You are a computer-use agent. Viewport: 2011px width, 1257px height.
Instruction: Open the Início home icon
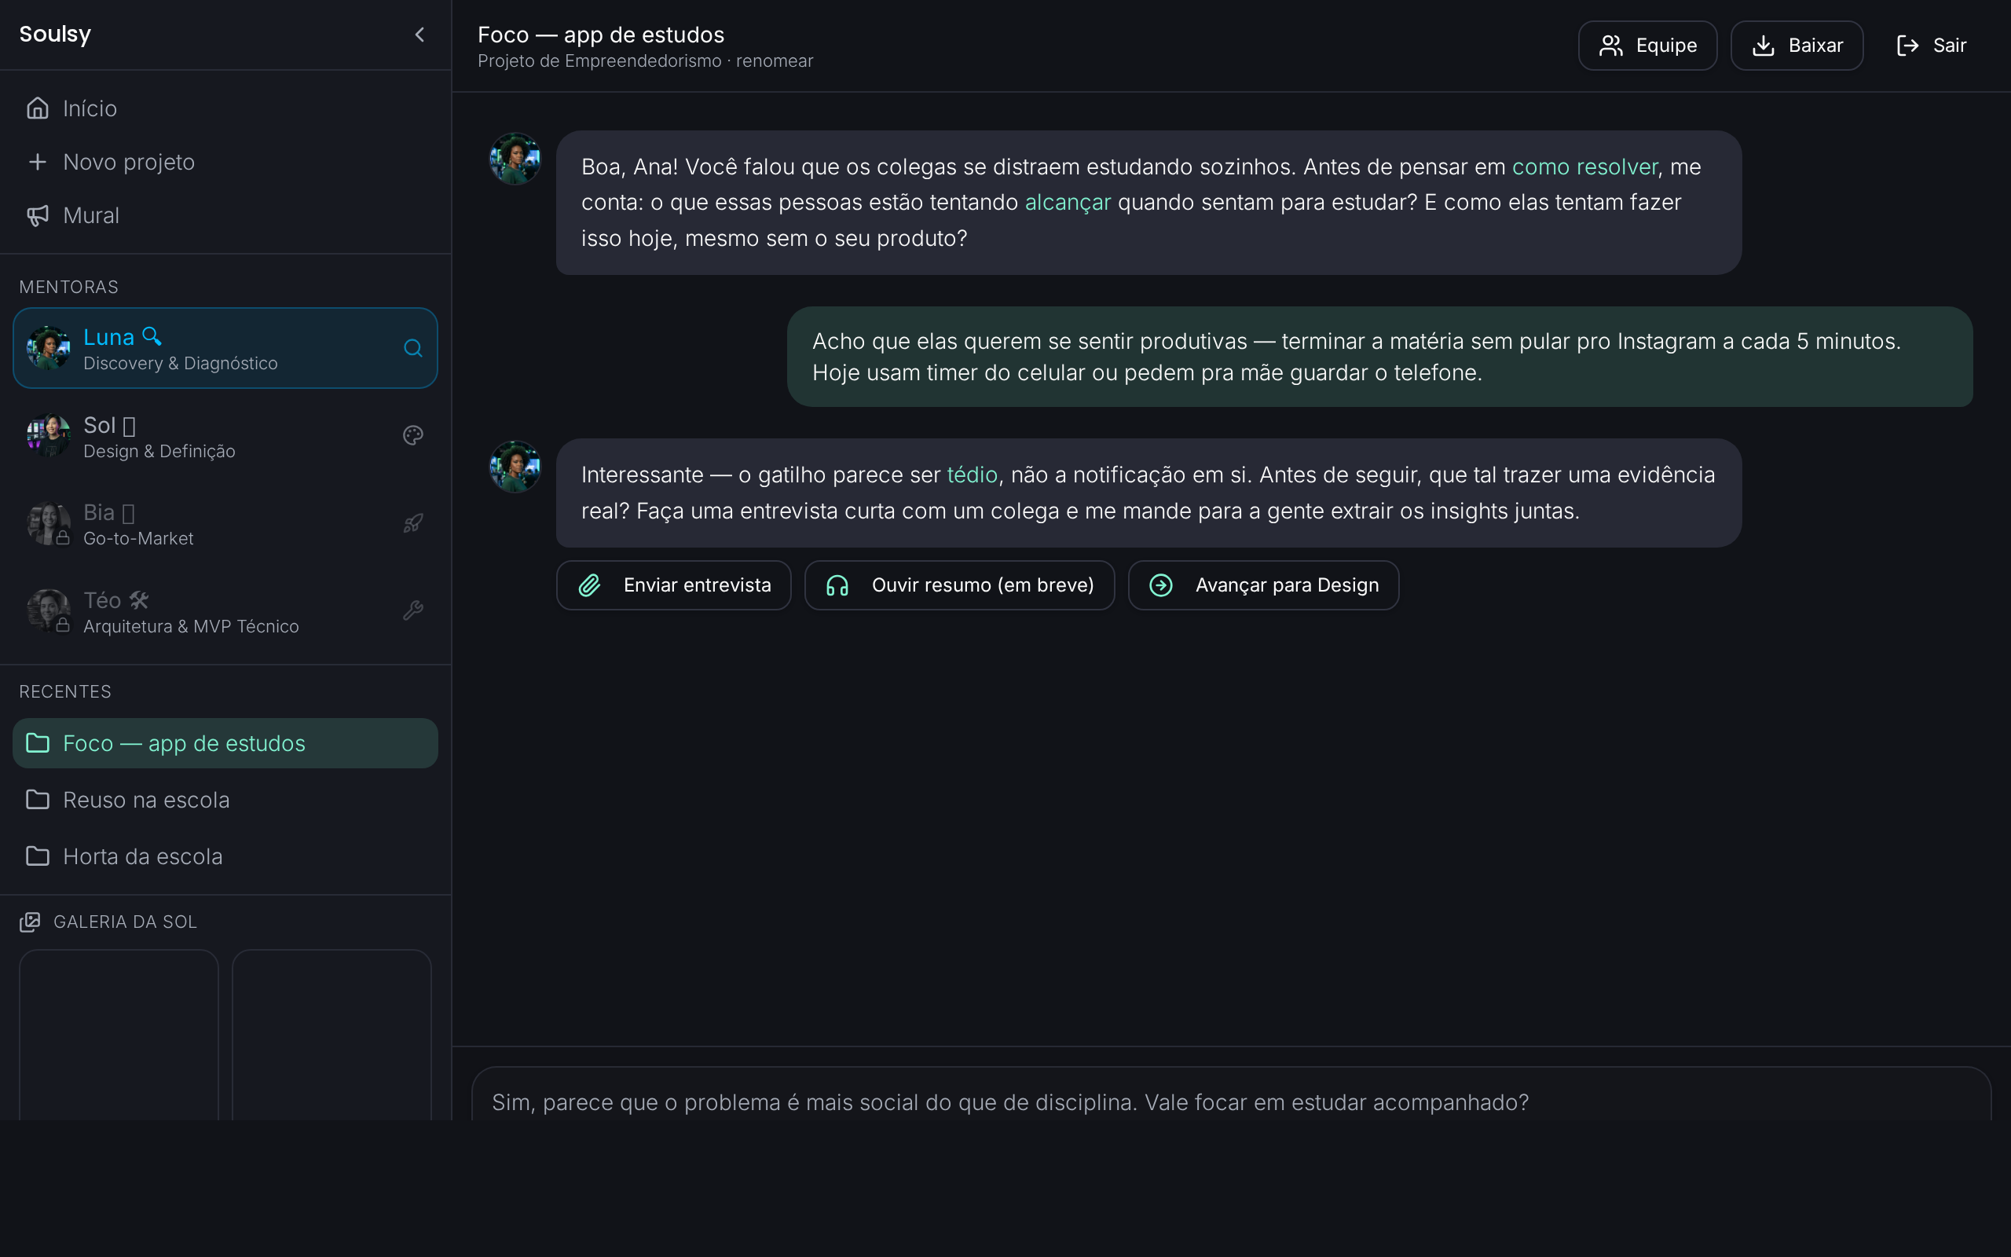tap(38, 108)
